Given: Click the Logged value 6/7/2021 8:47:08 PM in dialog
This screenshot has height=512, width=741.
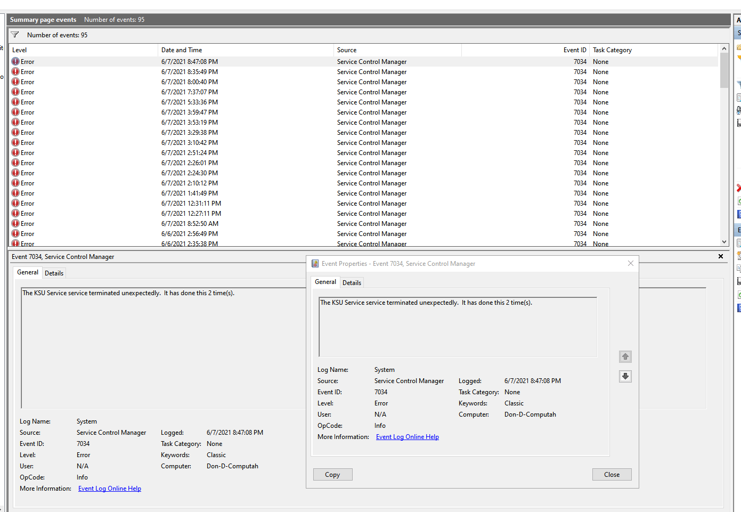Looking at the screenshot, I should [x=533, y=381].
